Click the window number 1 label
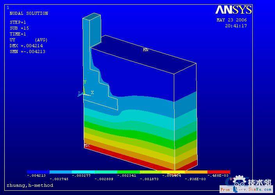Viewport: 275px width, 195px height. pyautogui.click(x=8, y=7)
